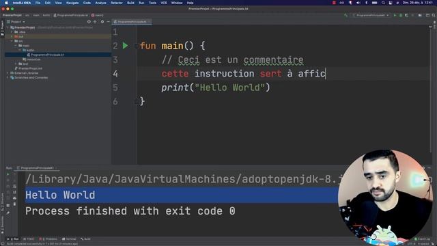
Task: Open the Build menu
Action: click(130, 3)
